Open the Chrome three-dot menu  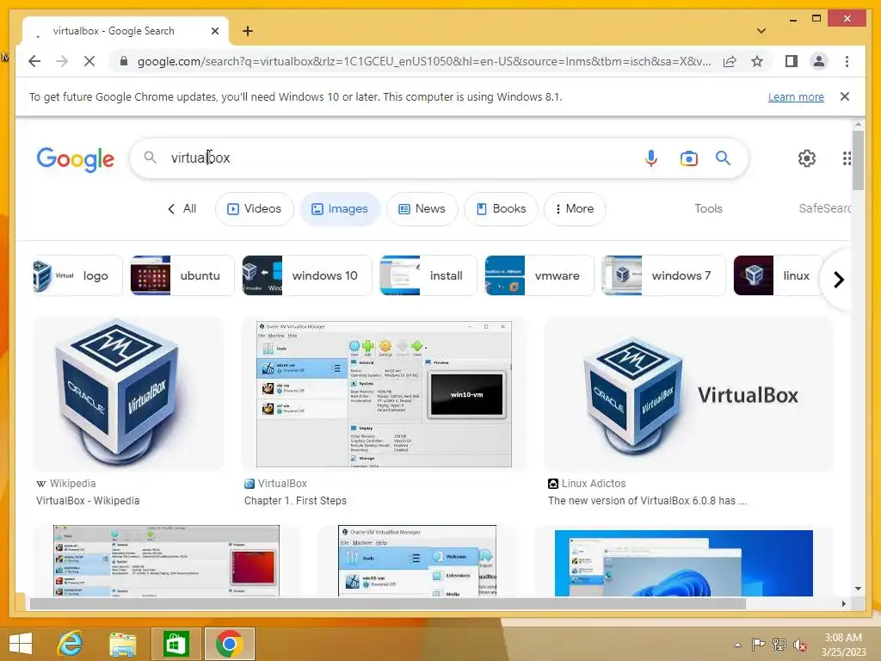[x=847, y=61]
